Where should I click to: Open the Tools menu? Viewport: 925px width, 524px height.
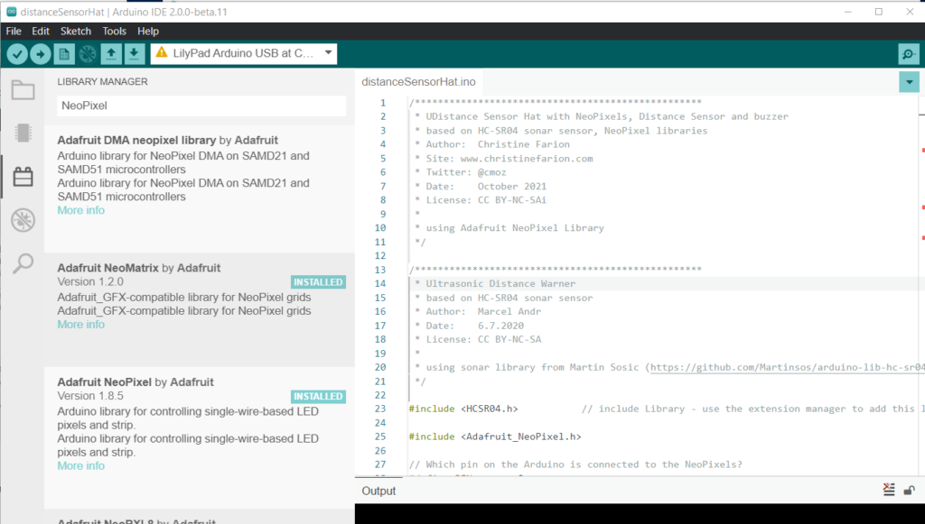(114, 32)
